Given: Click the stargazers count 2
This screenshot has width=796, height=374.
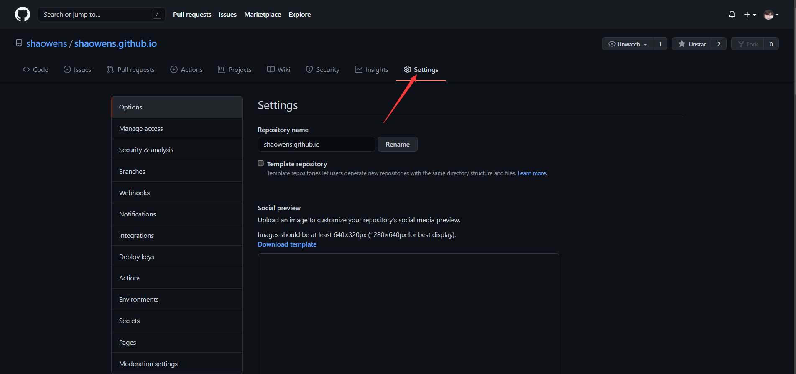Looking at the screenshot, I should [719, 44].
